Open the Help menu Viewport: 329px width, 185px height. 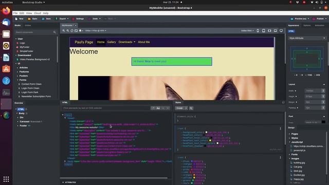click(46, 13)
